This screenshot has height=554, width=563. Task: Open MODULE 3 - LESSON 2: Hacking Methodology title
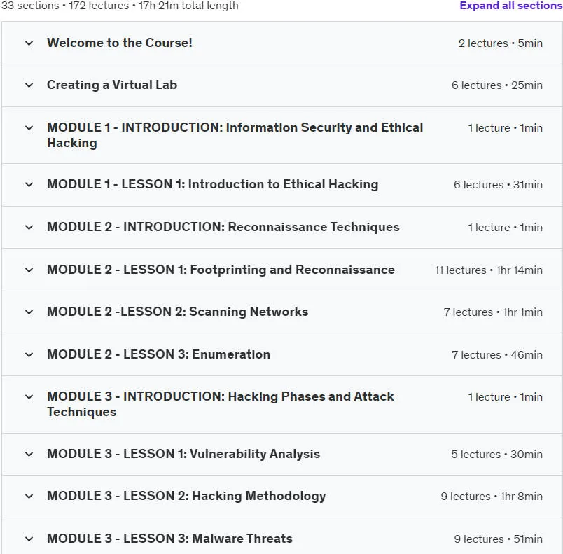point(186,496)
